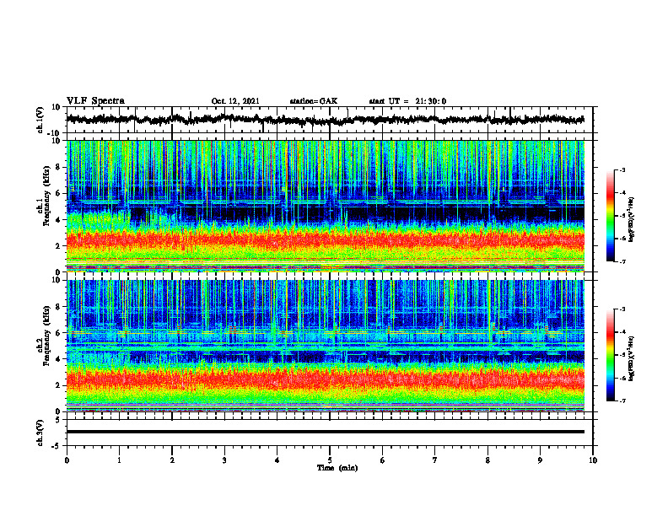This screenshot has width=668, height=516.
Task: Click the "4" kHz tick on ch.2 frequency axis
Action: coord(59,359)
